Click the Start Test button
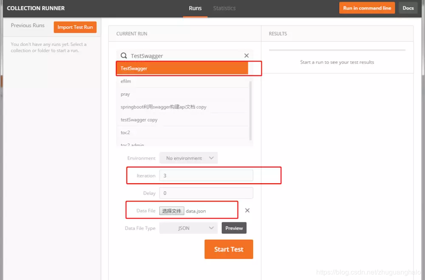This screenshot has height=280, width=425. pos(229,249)
